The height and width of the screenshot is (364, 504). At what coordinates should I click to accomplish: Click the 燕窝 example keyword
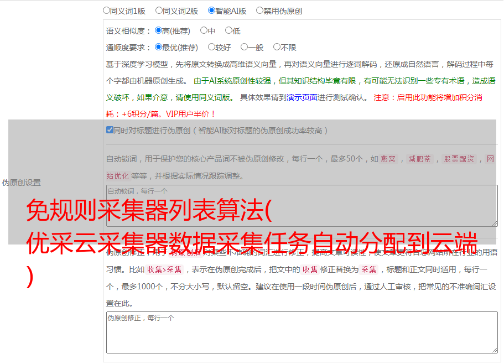[388, 159]
